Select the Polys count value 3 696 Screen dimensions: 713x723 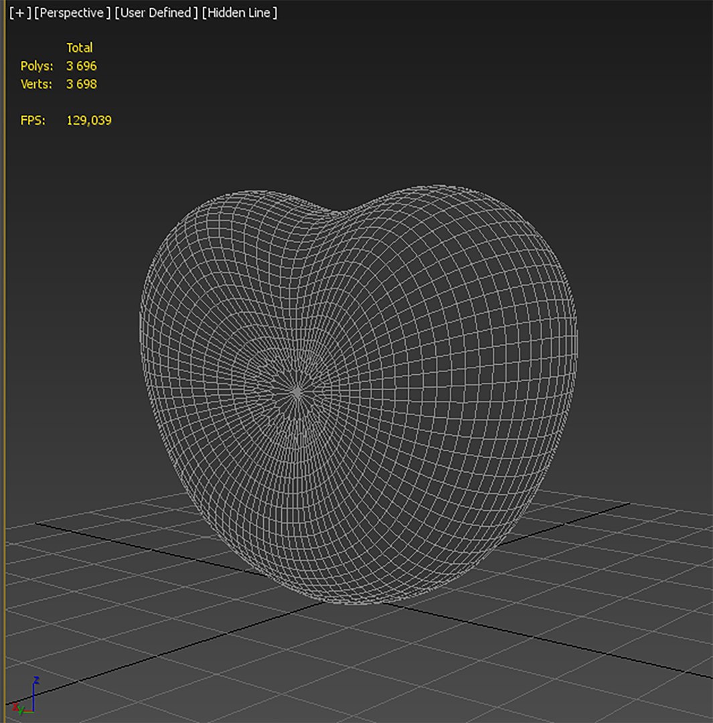(x=82, y=66)
